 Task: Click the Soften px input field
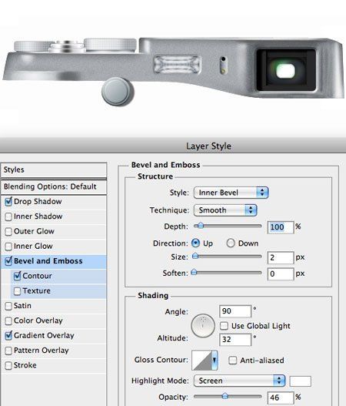point(281,274)
